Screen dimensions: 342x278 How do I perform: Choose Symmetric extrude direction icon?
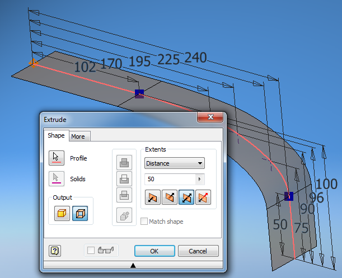click(186, 197)
